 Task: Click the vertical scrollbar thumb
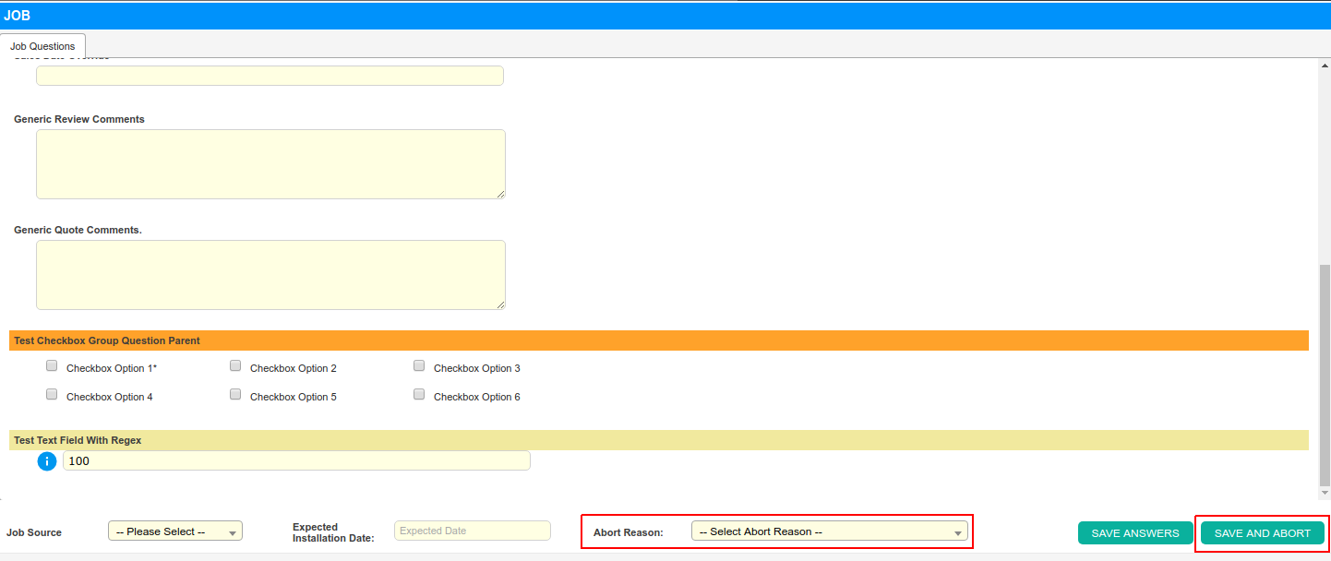[1325, 374]
